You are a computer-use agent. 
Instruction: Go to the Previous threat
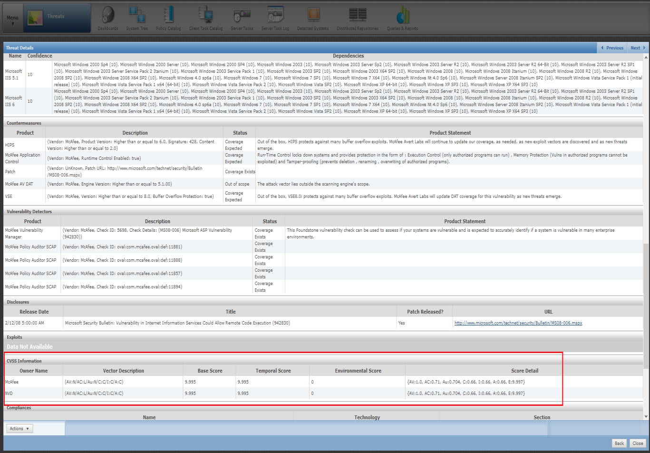coord(612,48)
